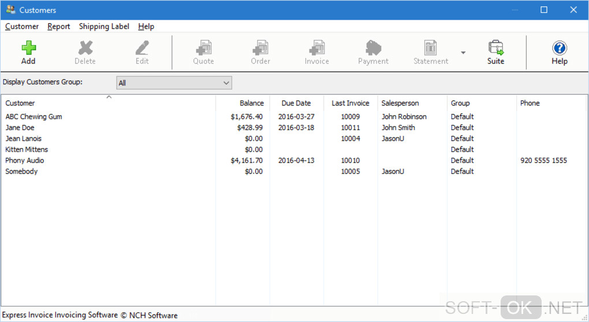589x322 pixels.
Task: Click the blue Help question mark icon
Action: (560, 48)
